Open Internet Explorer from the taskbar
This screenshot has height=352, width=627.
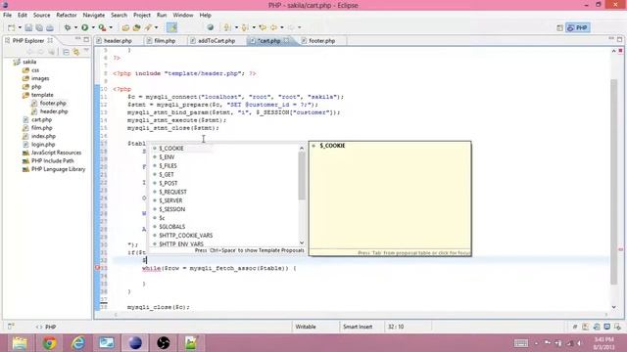[x=78, y=343]
